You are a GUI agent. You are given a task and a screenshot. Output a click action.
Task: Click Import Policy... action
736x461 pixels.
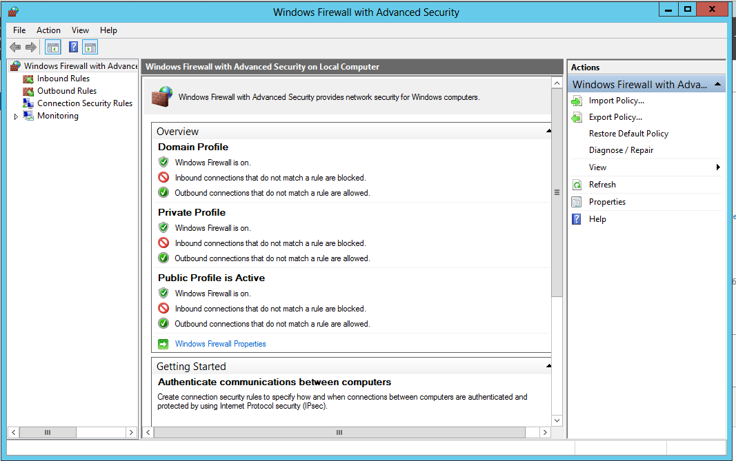pos(616,101)
